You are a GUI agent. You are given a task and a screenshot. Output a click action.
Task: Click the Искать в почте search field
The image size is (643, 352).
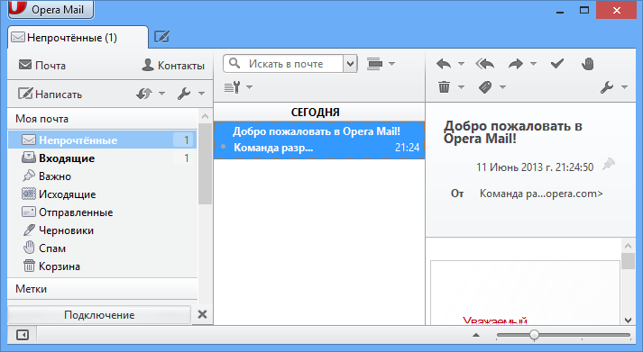(283, 64)
